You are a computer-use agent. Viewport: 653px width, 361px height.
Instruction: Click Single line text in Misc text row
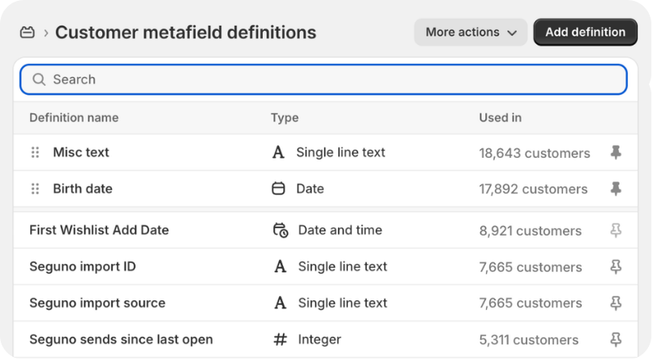(x=341, y=152)
